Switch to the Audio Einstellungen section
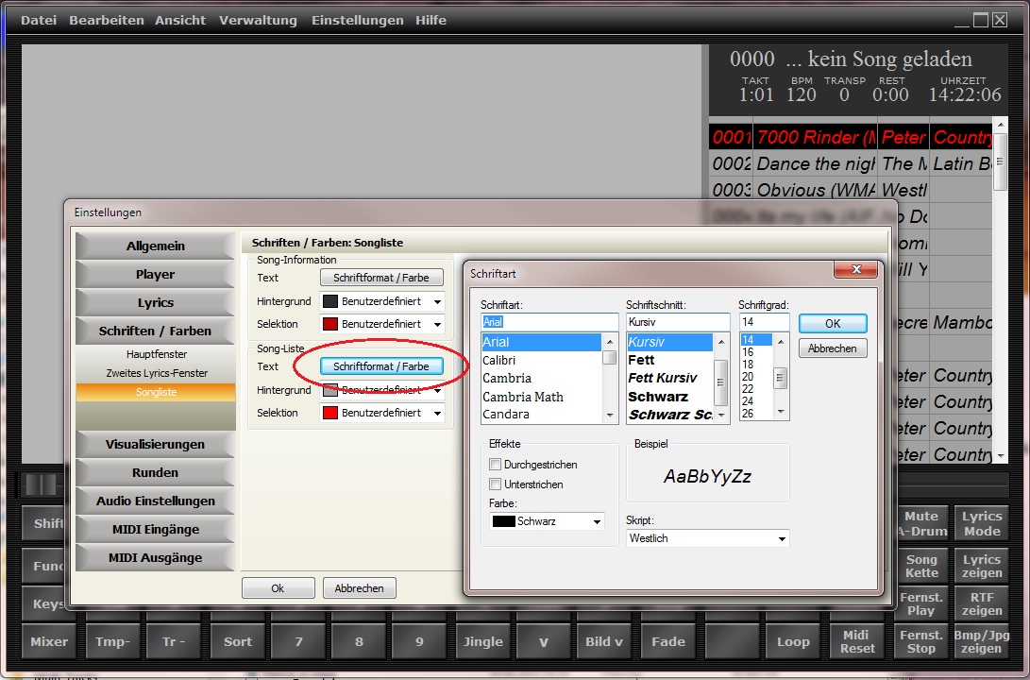Screen dimensions: 1030x680 [x=156, y=501]
